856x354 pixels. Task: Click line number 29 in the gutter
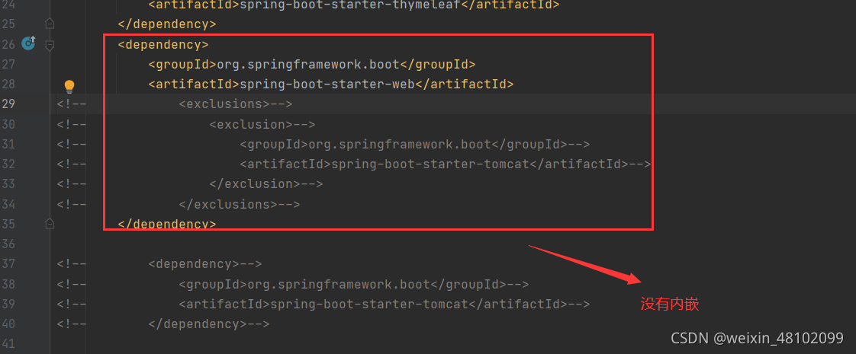8,104
